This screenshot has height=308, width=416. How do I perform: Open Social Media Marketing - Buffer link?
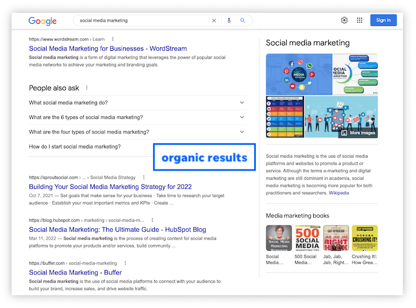[x=75, y=272]
